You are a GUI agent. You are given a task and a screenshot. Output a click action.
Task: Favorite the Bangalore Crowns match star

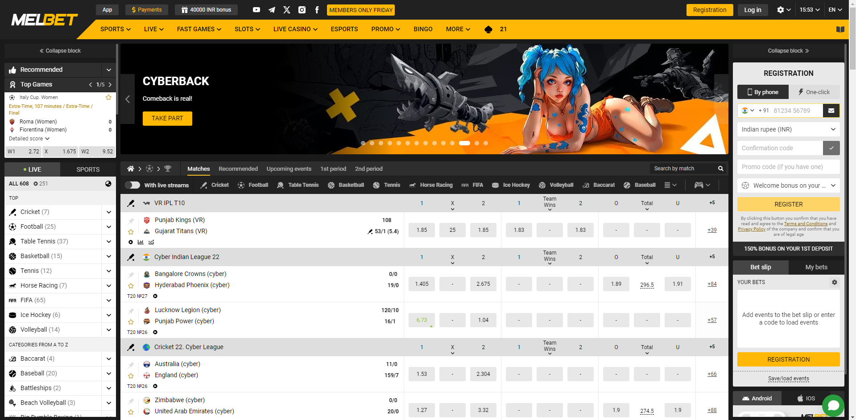(x=131, y=286)
